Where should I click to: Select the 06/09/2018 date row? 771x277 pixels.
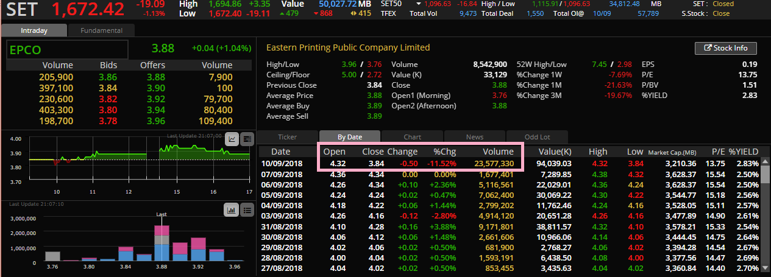pyautogui.click(x=509, y=184)
